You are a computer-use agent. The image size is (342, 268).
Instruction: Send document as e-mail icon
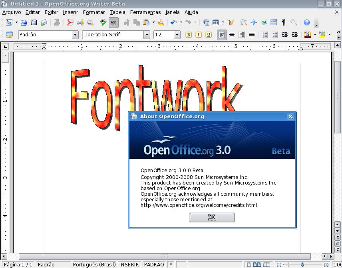(x=44, y=22)
